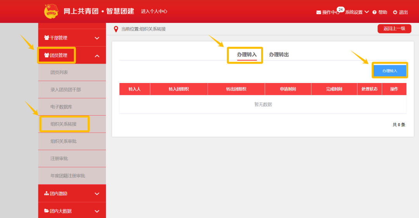Viewport: 419px width, 218px height.
Task: Click the 处理状态 column header
Action: click(370, 89)
